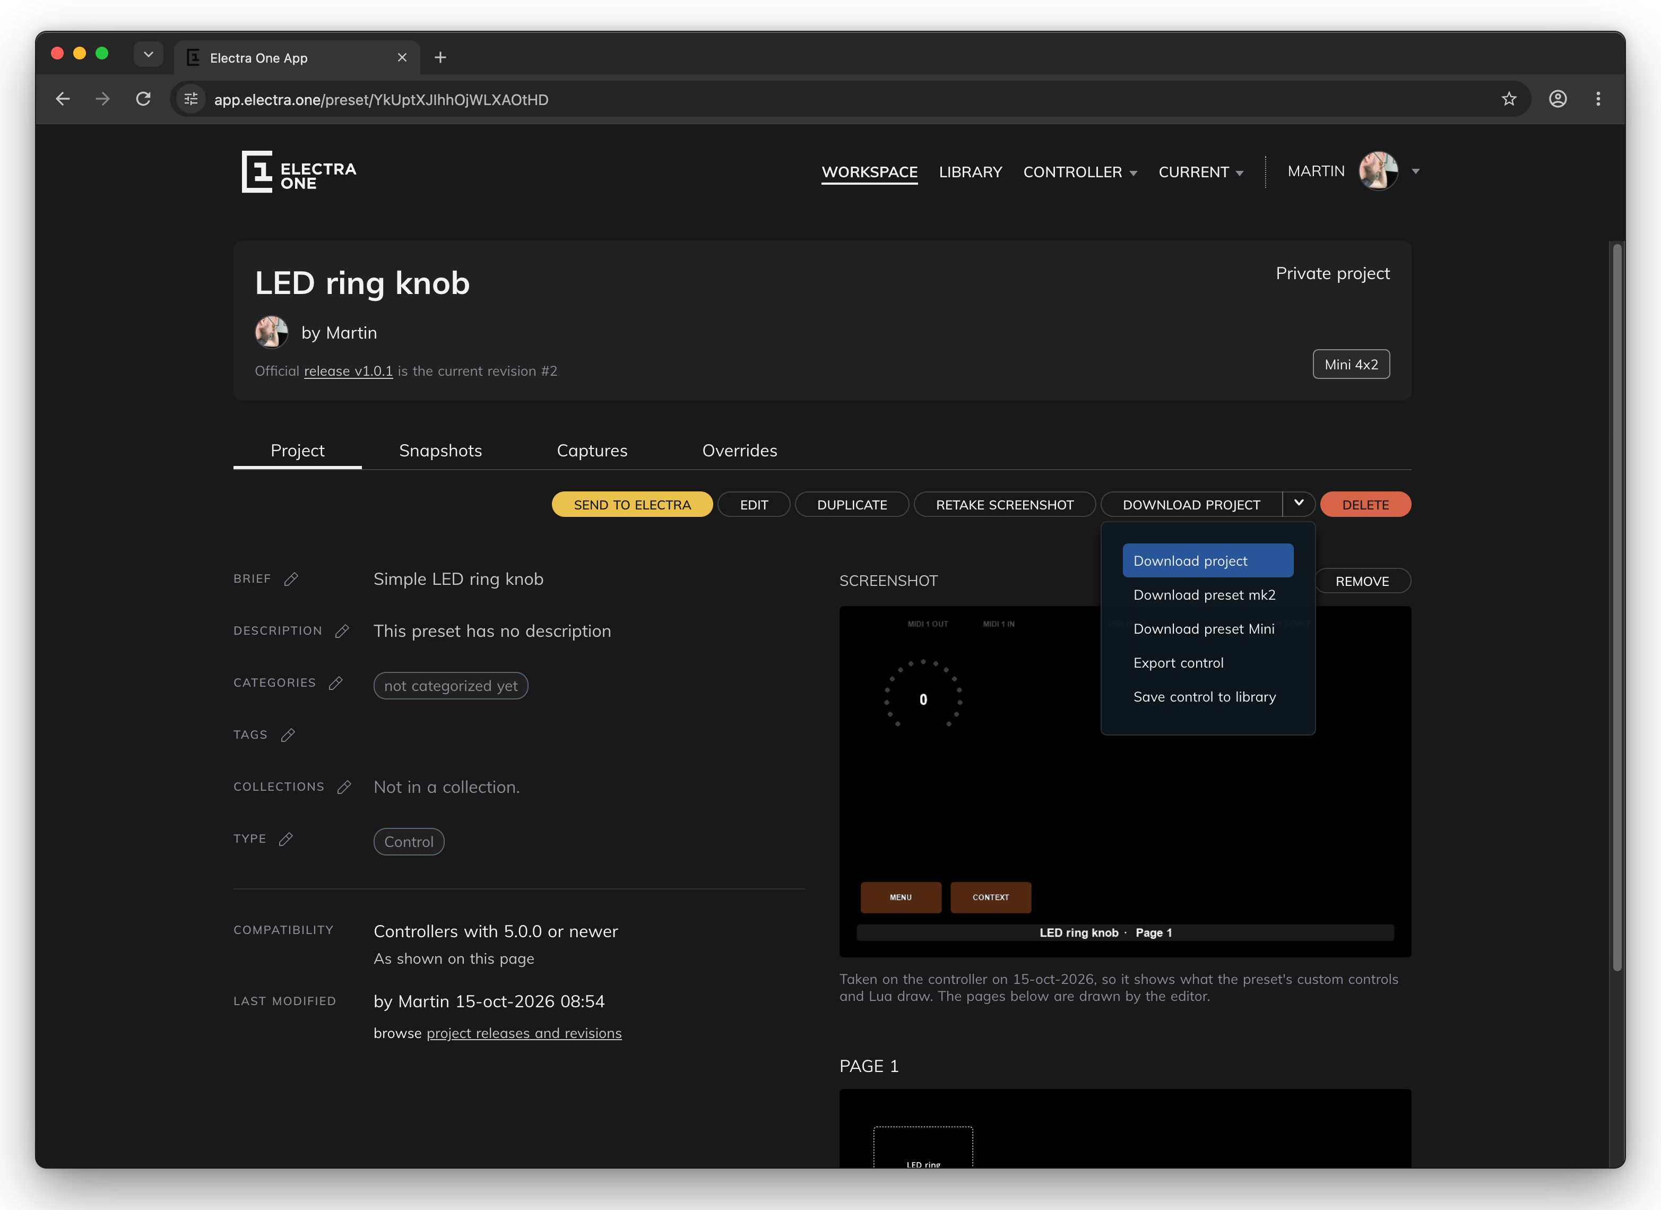Select Save control to library
Screen dimensions: 1661x1210
(1208, 697)
